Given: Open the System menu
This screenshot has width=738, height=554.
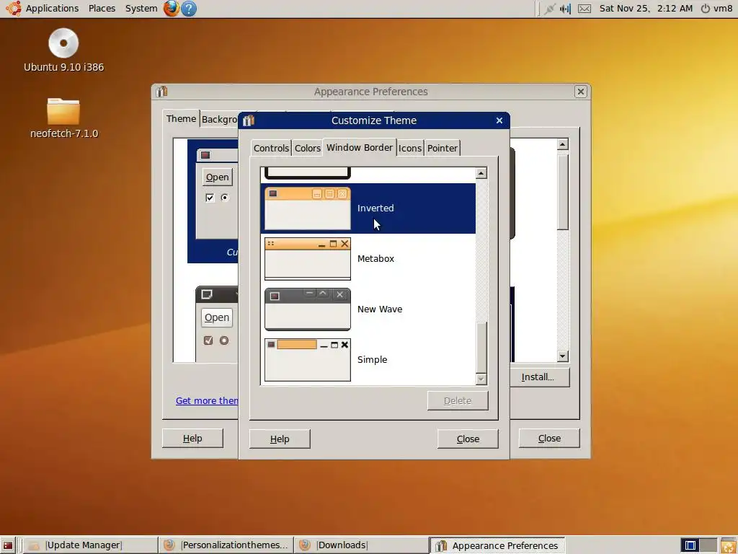Looking at the screenshot, I should tap(141, 9).
